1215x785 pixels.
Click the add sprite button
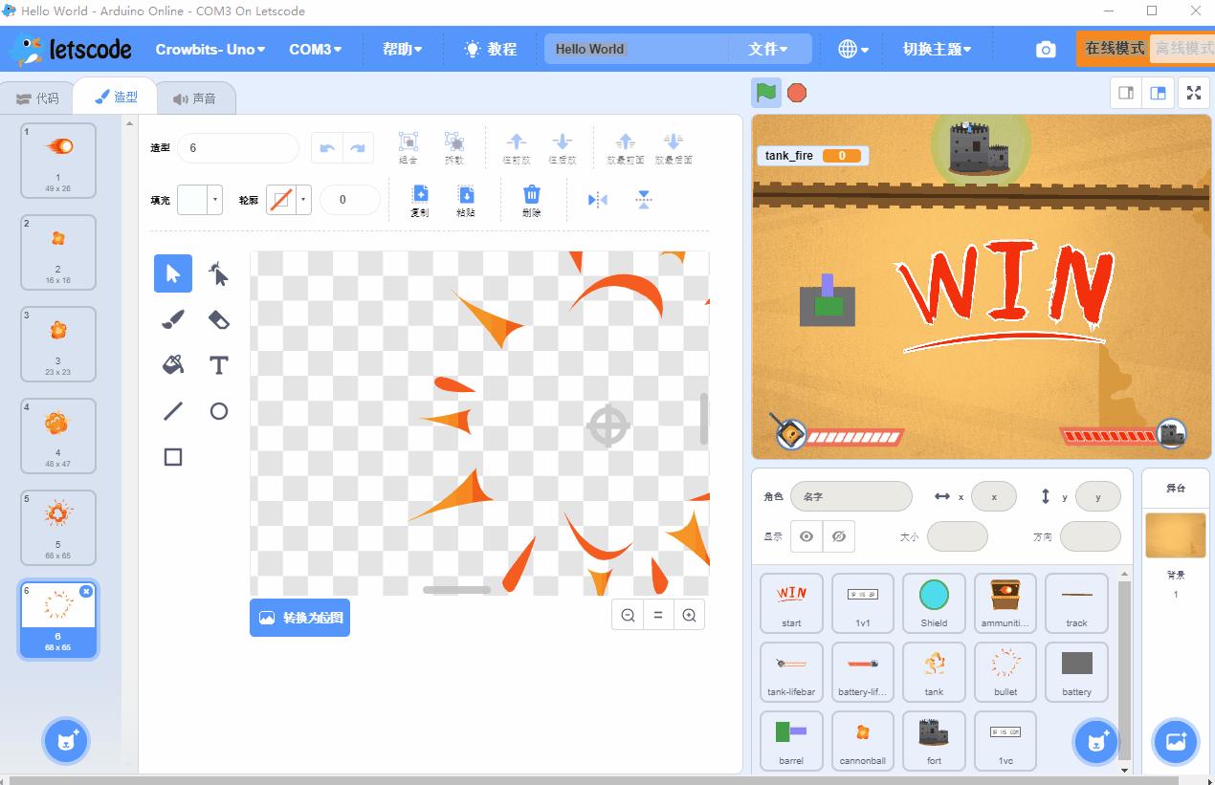(1095, 742)
